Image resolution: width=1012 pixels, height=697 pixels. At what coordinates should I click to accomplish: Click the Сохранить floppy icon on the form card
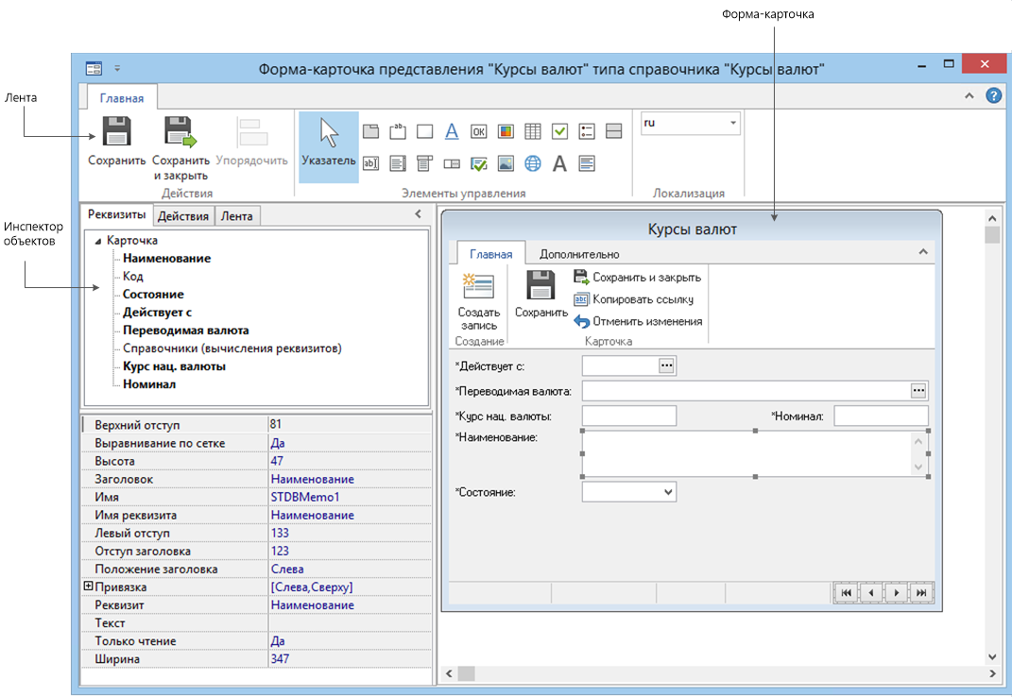tap(540, 285)
